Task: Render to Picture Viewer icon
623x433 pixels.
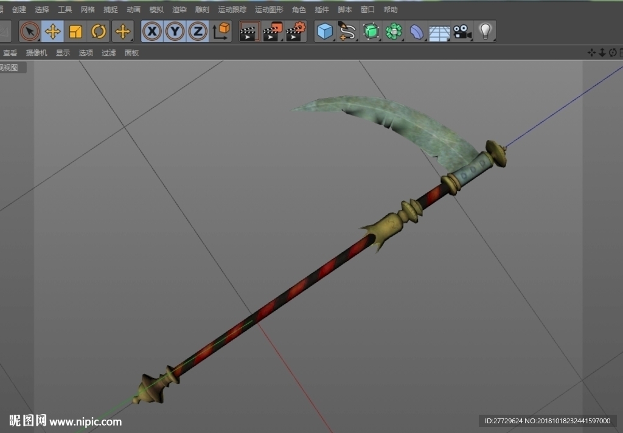Action: 273,32
